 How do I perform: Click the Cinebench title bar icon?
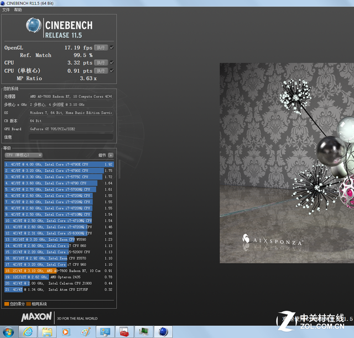coord(3,3)
